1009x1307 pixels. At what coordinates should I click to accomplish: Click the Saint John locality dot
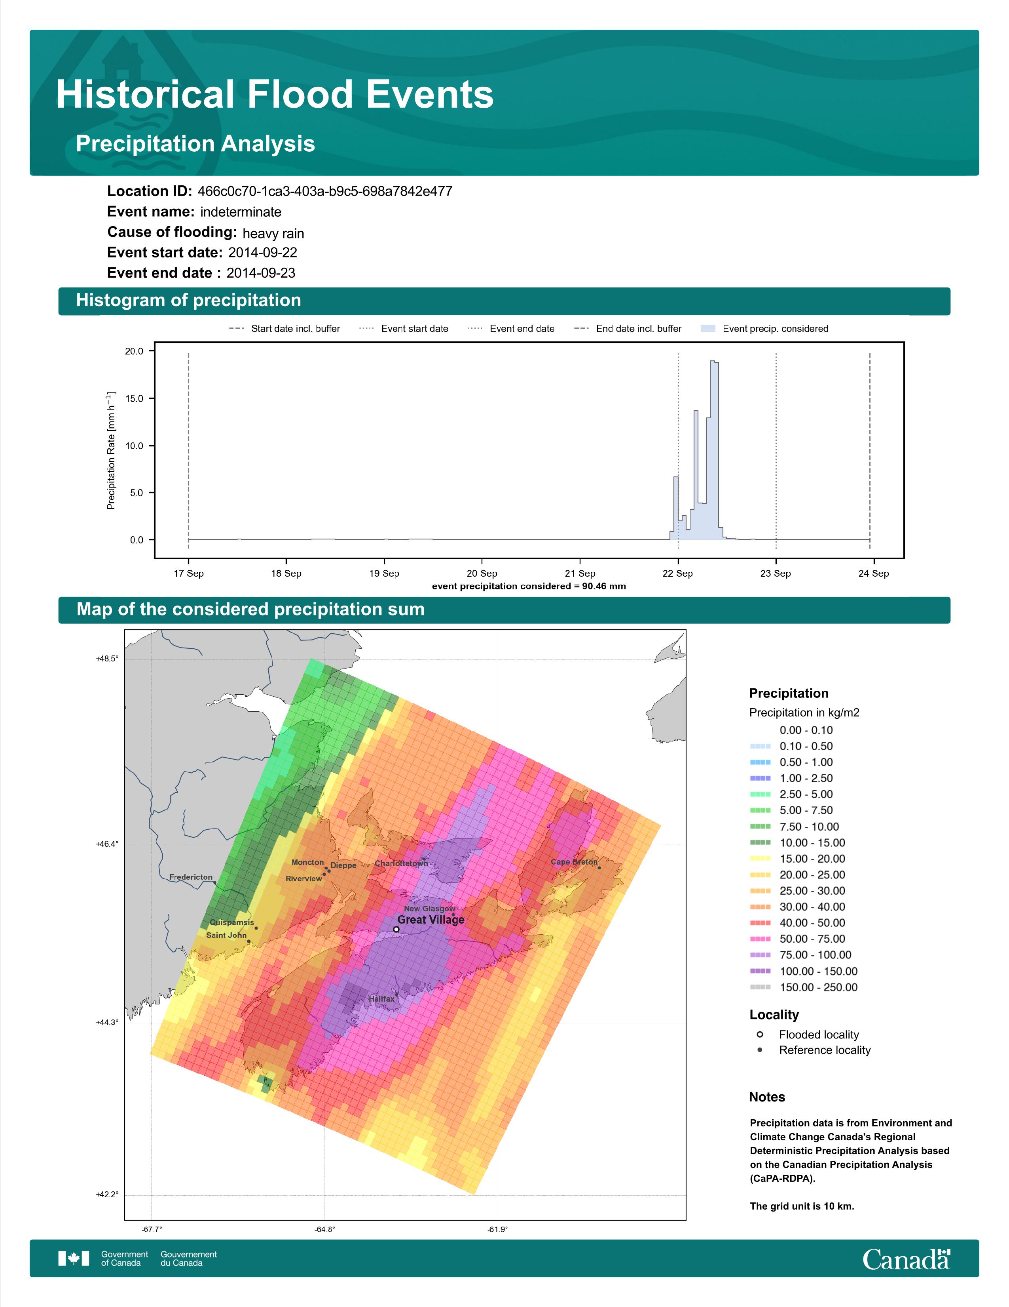pyautogui.click(x=249, y=941)
